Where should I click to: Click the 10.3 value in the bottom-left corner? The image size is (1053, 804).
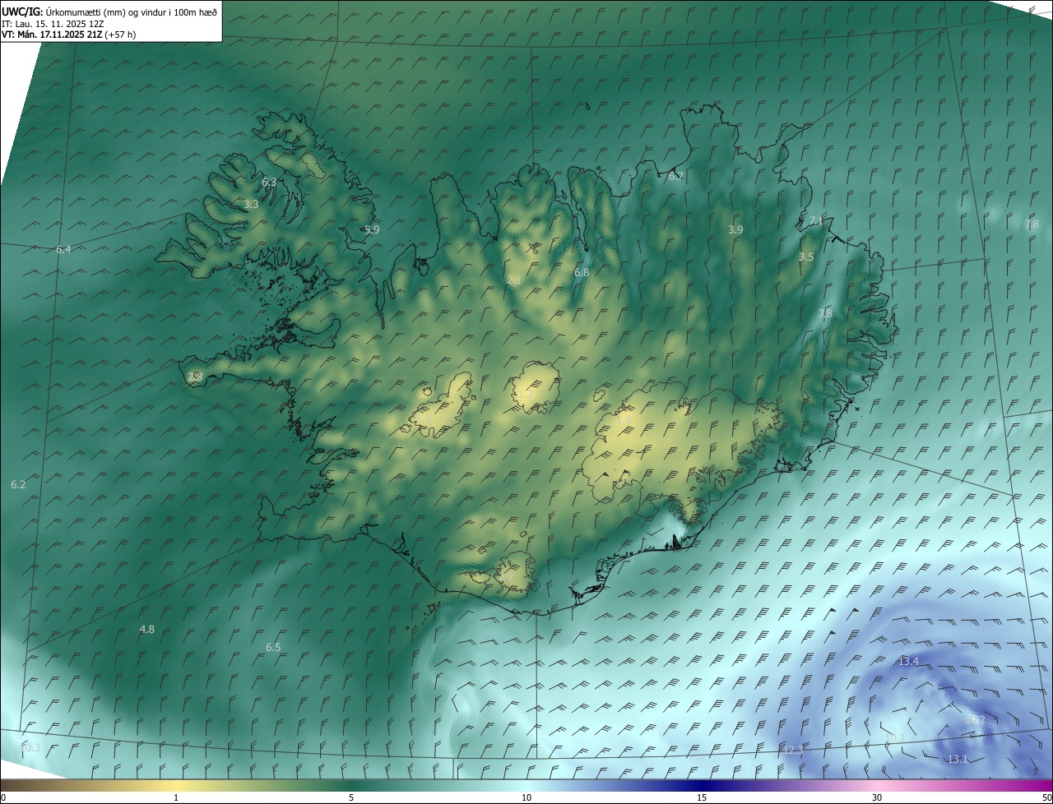(30, 748)
